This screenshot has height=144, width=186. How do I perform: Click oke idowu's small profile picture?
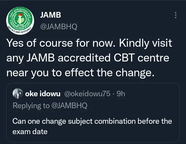tap(18, 93)
